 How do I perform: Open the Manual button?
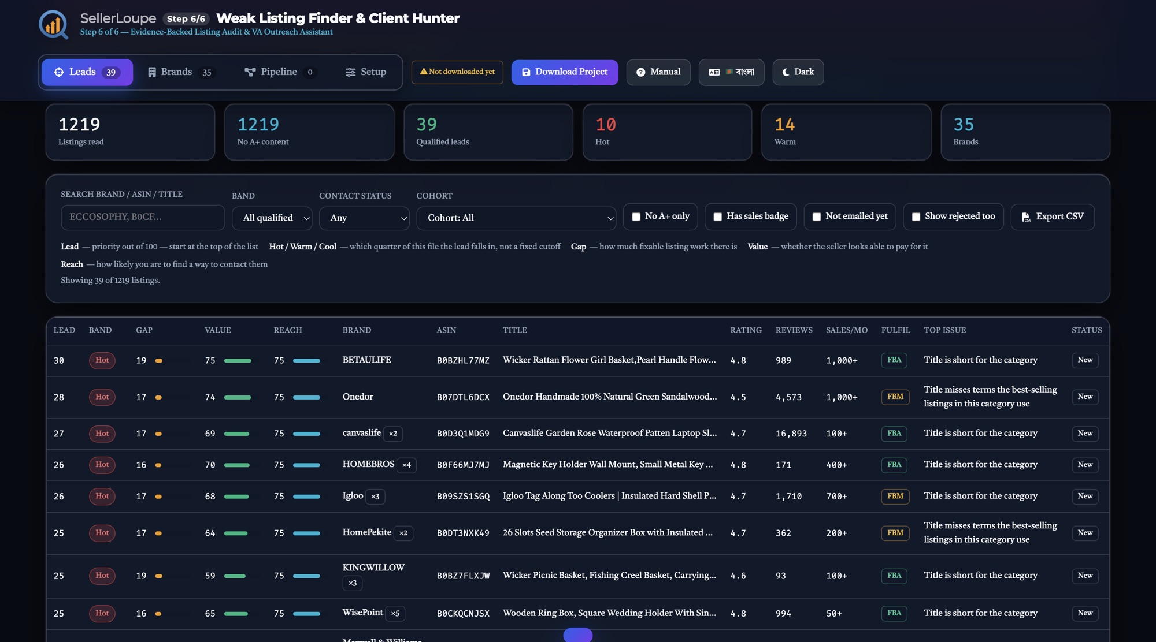[658, 72]
